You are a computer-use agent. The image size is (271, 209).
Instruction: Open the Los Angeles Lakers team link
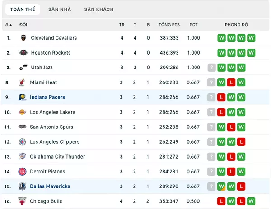52,112
